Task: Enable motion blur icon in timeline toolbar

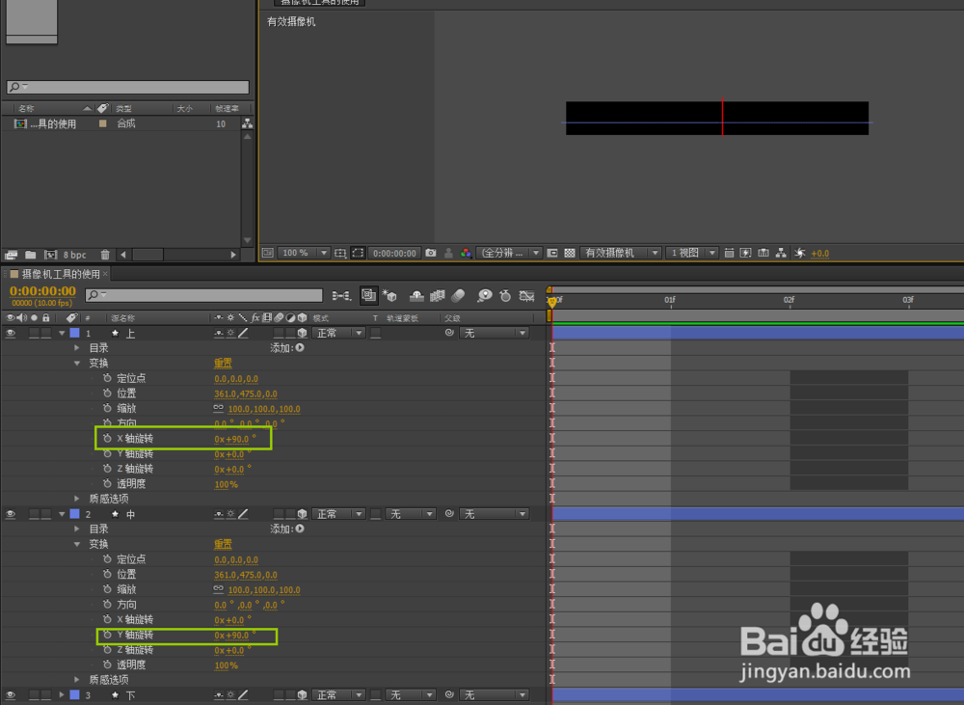Action: (x=457, y=296)
